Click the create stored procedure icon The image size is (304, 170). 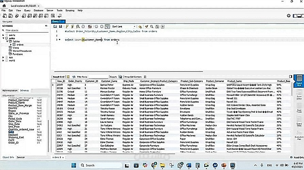tap(41, 16)
